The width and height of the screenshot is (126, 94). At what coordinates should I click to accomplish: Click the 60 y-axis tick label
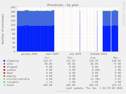point(14,38)
